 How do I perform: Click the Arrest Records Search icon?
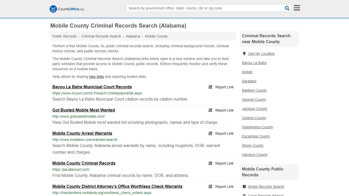[x=244, y=187]
